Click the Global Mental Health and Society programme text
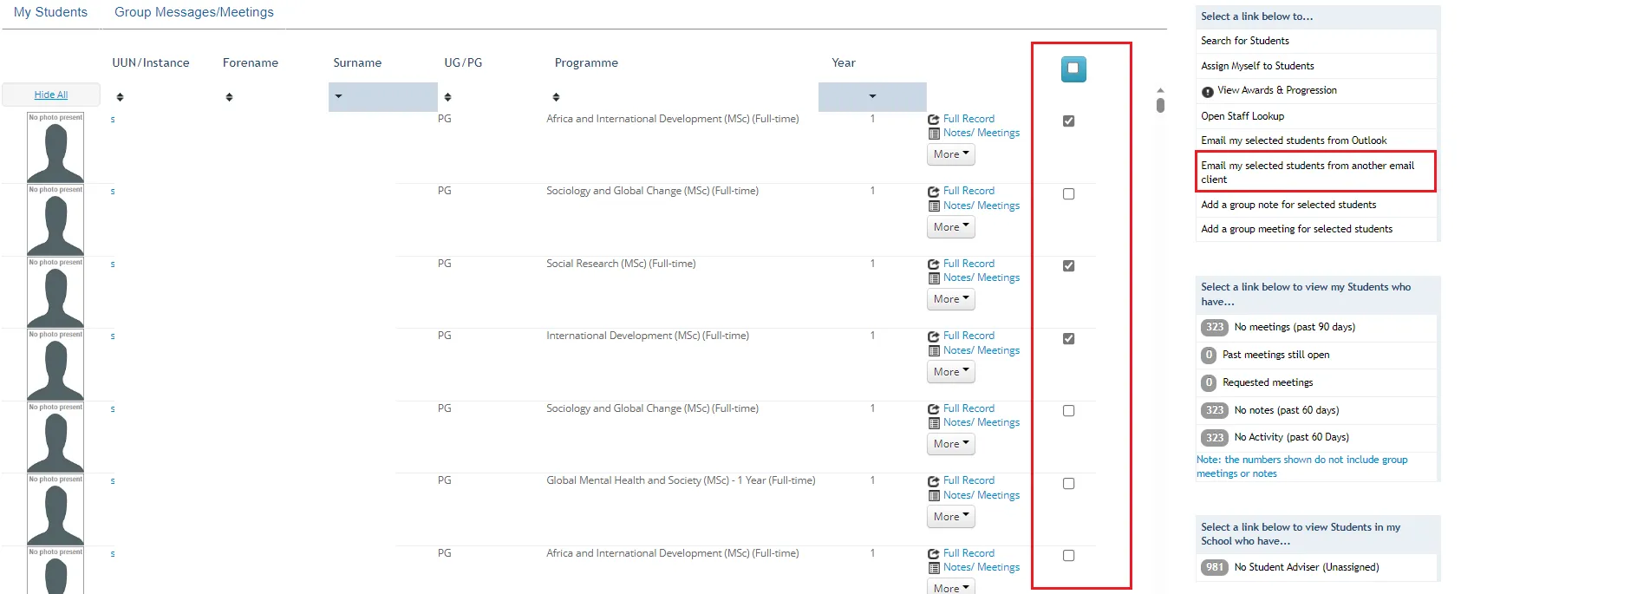The image size is (1637, 594). 681,480
